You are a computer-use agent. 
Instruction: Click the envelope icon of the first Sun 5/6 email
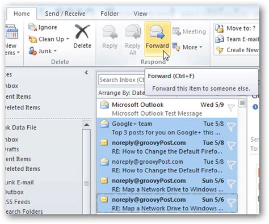click(104, 180)
